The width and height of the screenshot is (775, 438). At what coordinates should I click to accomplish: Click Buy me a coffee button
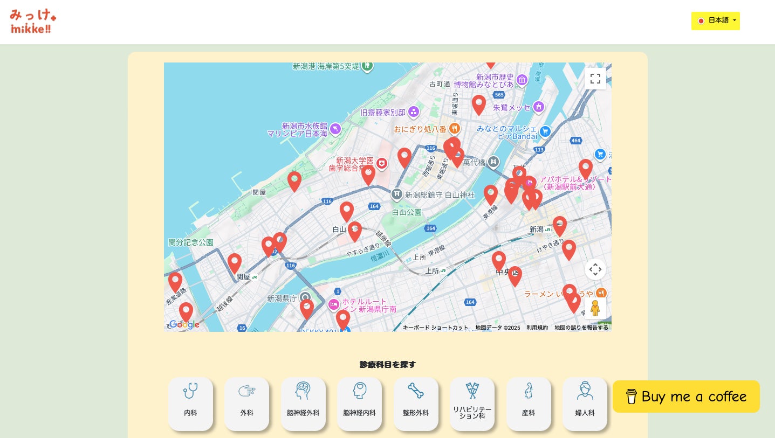point(686,397)
